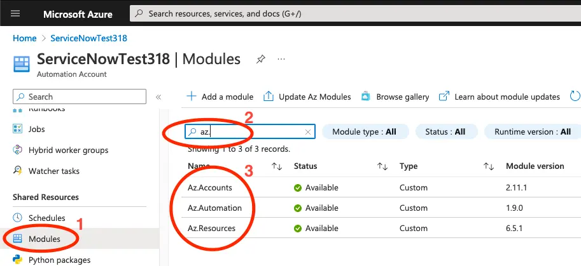
Task: Click the green check icon for Az.Resources
Action: [x=298, y=229]
